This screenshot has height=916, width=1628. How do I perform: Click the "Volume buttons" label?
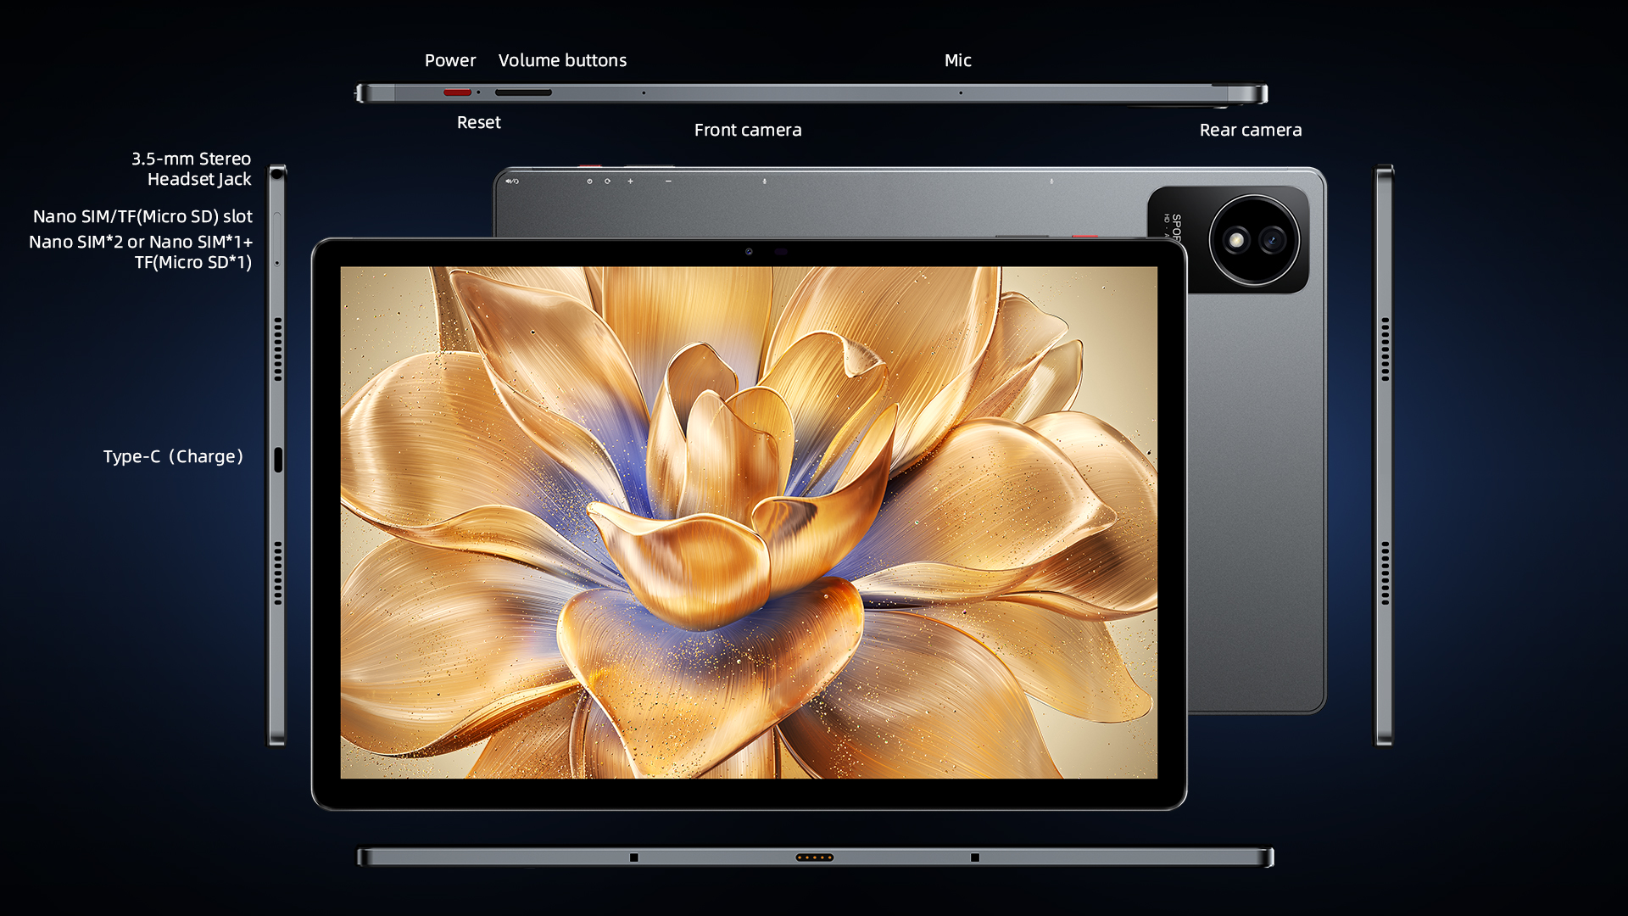tap(562, 60)
